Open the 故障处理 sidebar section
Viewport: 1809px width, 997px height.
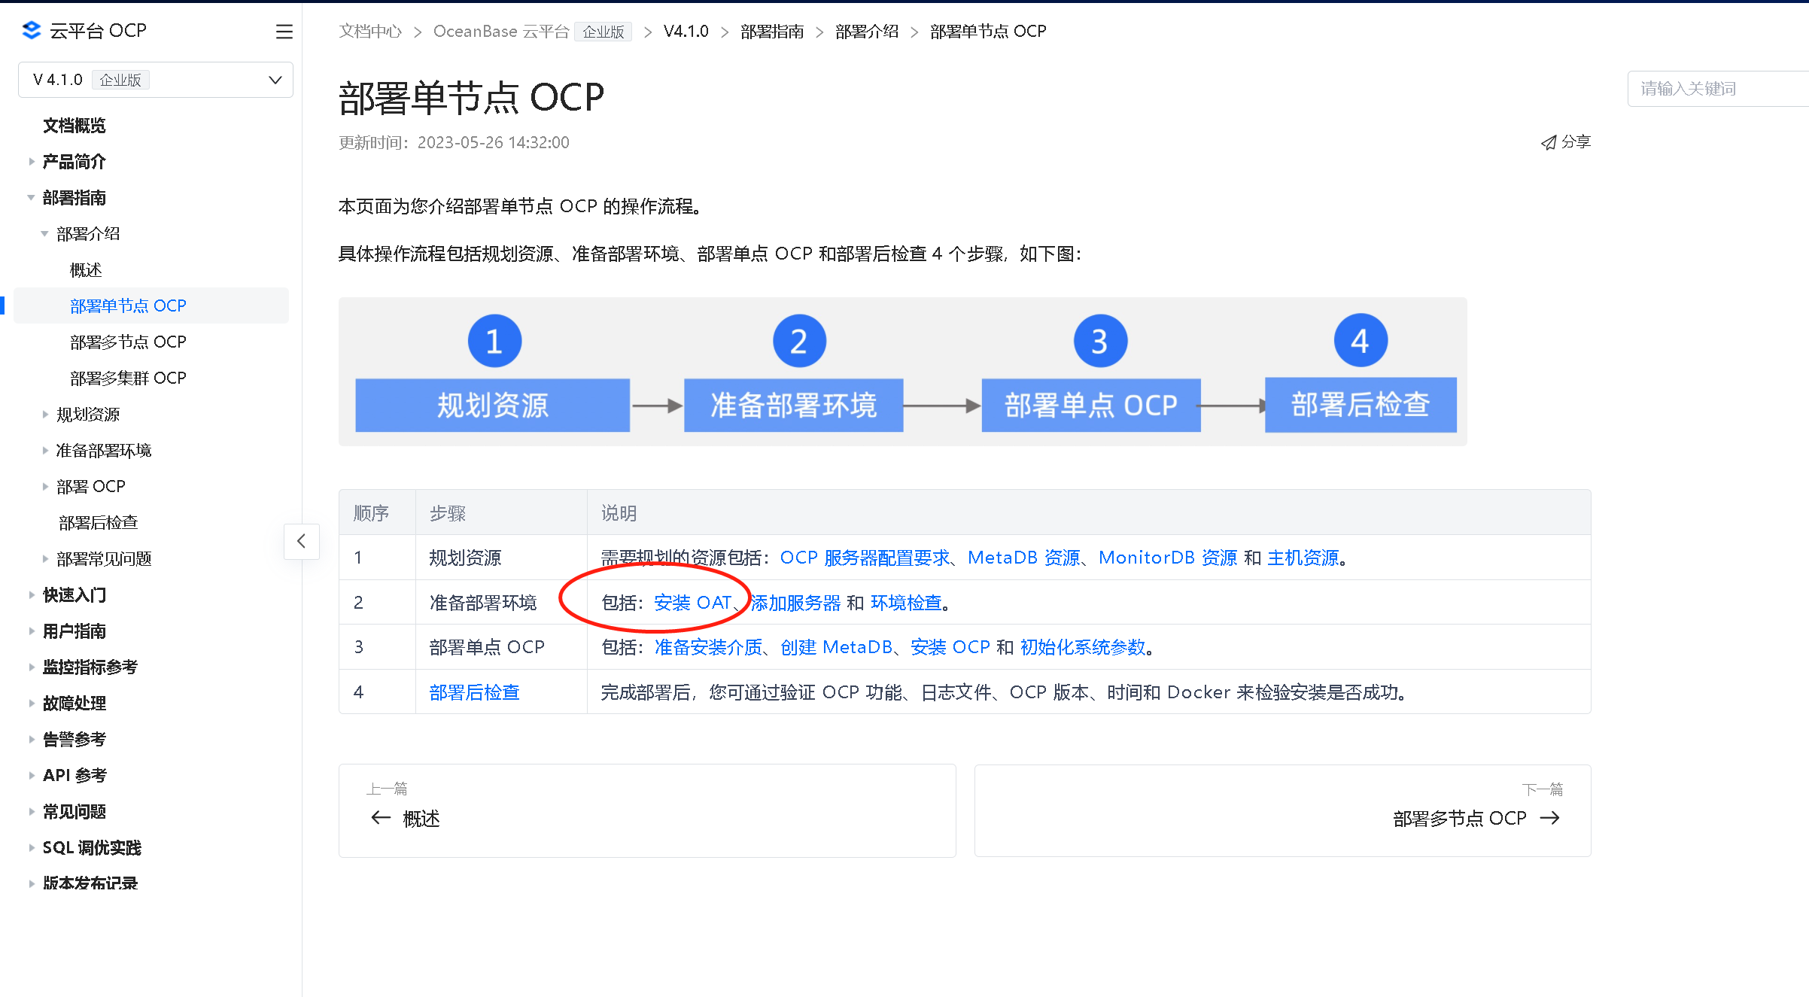(x=74, y=704)
